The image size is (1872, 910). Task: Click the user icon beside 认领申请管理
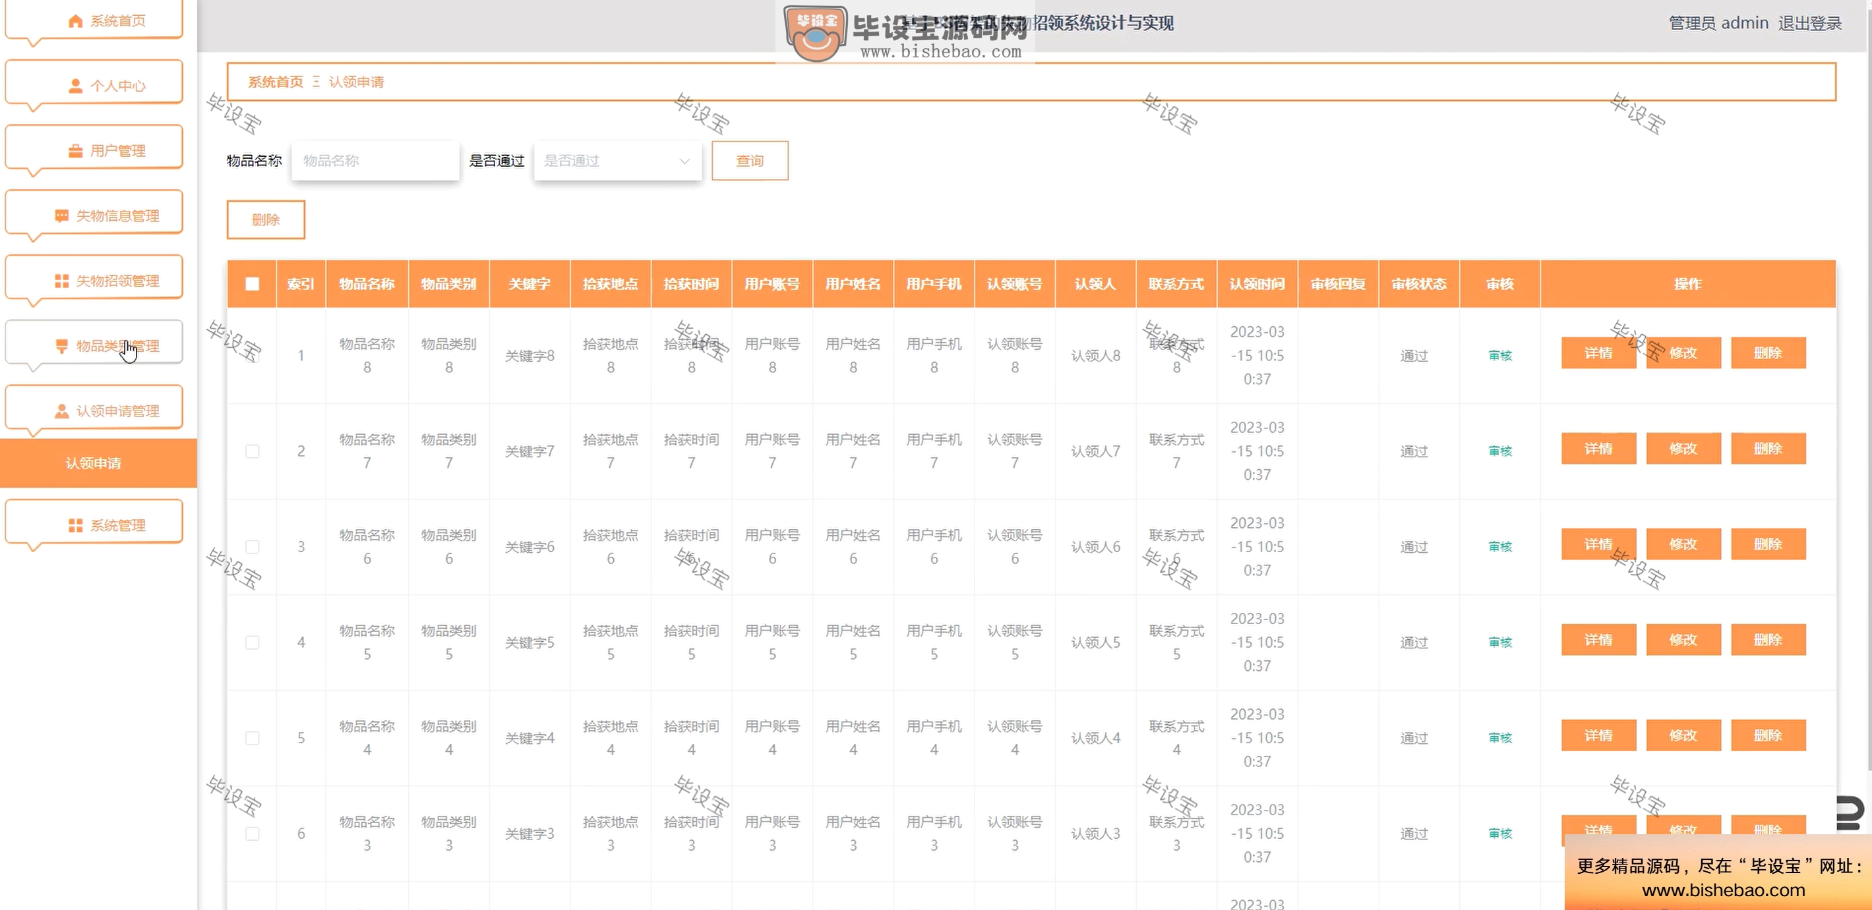tap(62, 411)
